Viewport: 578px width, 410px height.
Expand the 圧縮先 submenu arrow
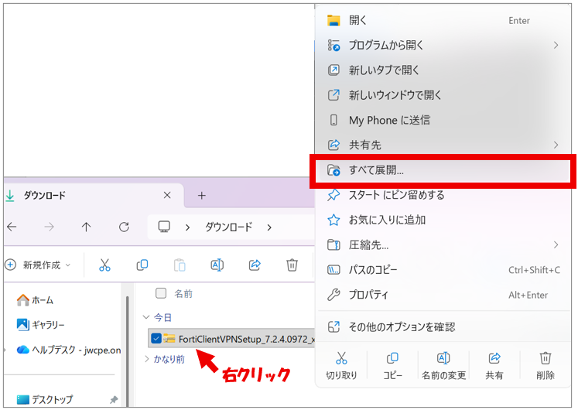click(556, 244)
